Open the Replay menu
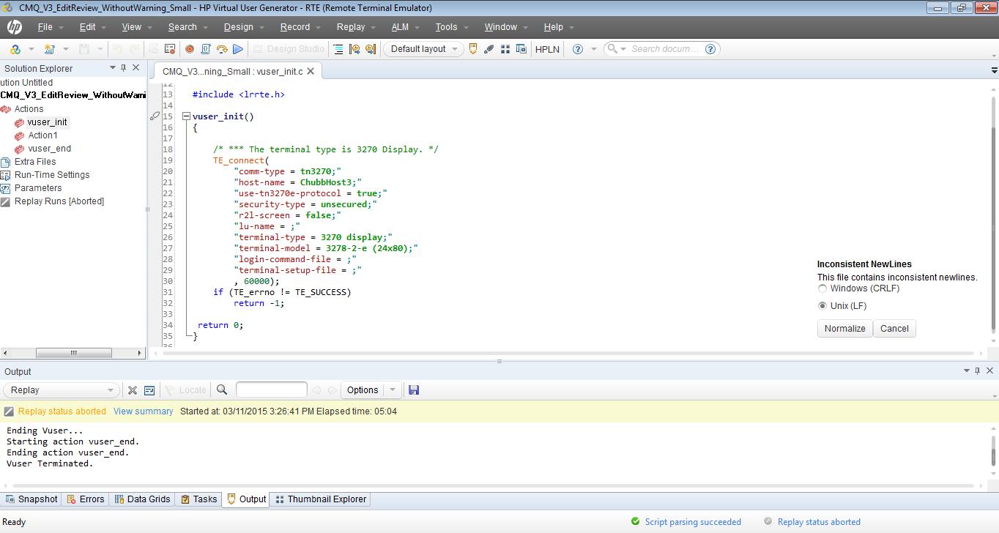 (x=351, y=27)
